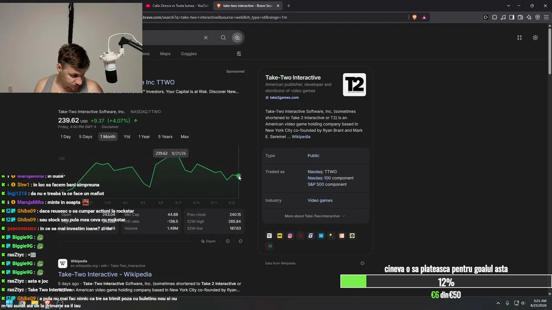Screen dimensions: 552x310
Task: Open the media control music-note icon
Action: pos(503,17)
